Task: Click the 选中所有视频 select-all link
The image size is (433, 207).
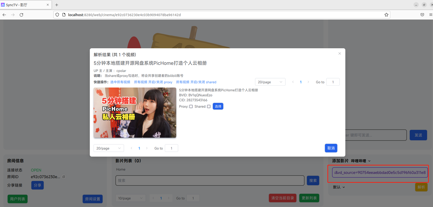Action: pyautogui.click(x=121, y=82)
